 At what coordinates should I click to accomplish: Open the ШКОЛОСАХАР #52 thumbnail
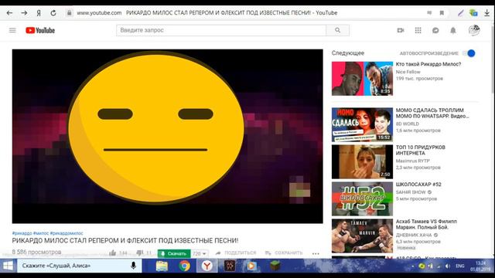[x=362, y=198]
